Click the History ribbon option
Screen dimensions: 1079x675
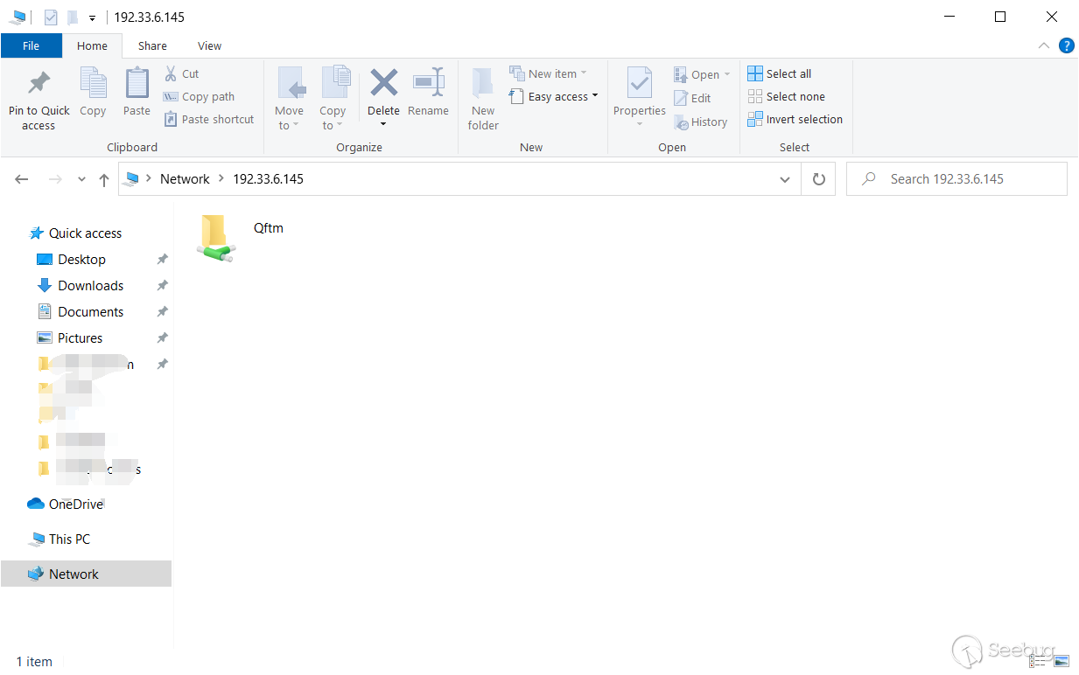pos(700,122)
